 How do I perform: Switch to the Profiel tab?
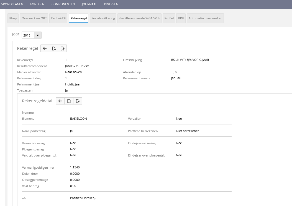[169, 18]
